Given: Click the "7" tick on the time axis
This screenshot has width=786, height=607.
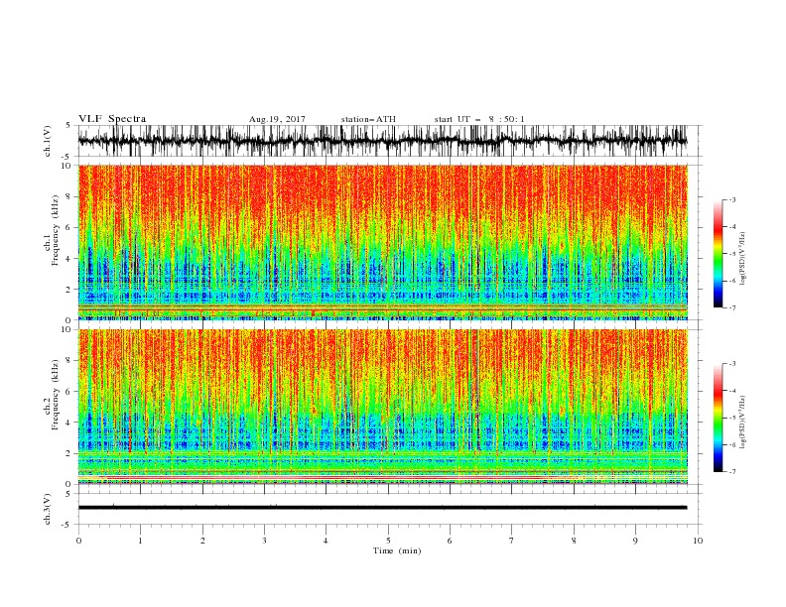Looking at the screenshot, I should click(512, 541).
